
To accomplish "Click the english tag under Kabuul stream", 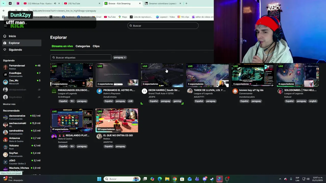I will (313, 101).
